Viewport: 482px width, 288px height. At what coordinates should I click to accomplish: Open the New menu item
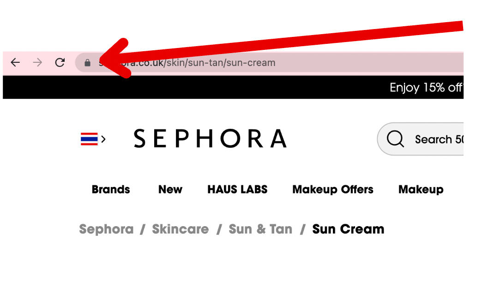170,189
